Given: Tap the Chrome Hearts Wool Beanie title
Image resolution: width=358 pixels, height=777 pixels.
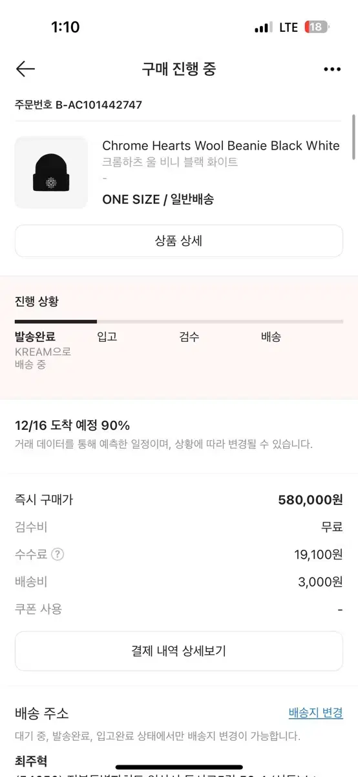Looking at the screenshot, I should point(221,146).
